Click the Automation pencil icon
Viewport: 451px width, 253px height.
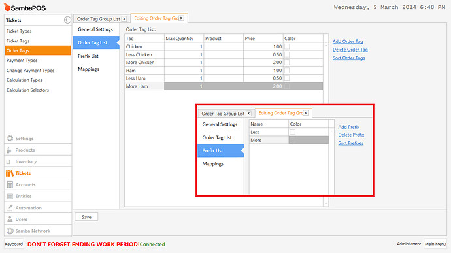pos(10,207)
